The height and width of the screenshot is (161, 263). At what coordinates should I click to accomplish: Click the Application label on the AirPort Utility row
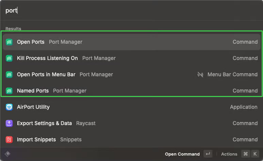pos(244,107)
